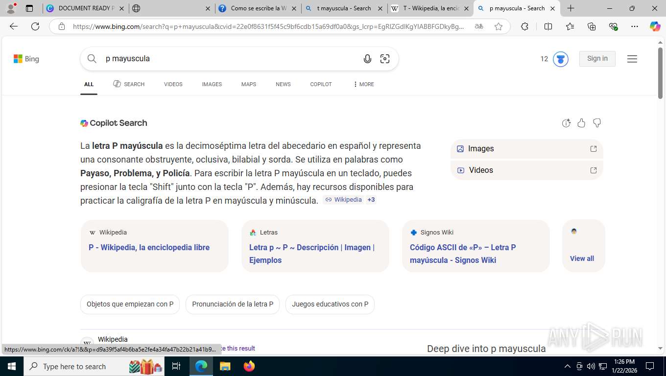Open Task View on taskbar
666x376 pixels.
click(x=176, y=366)
